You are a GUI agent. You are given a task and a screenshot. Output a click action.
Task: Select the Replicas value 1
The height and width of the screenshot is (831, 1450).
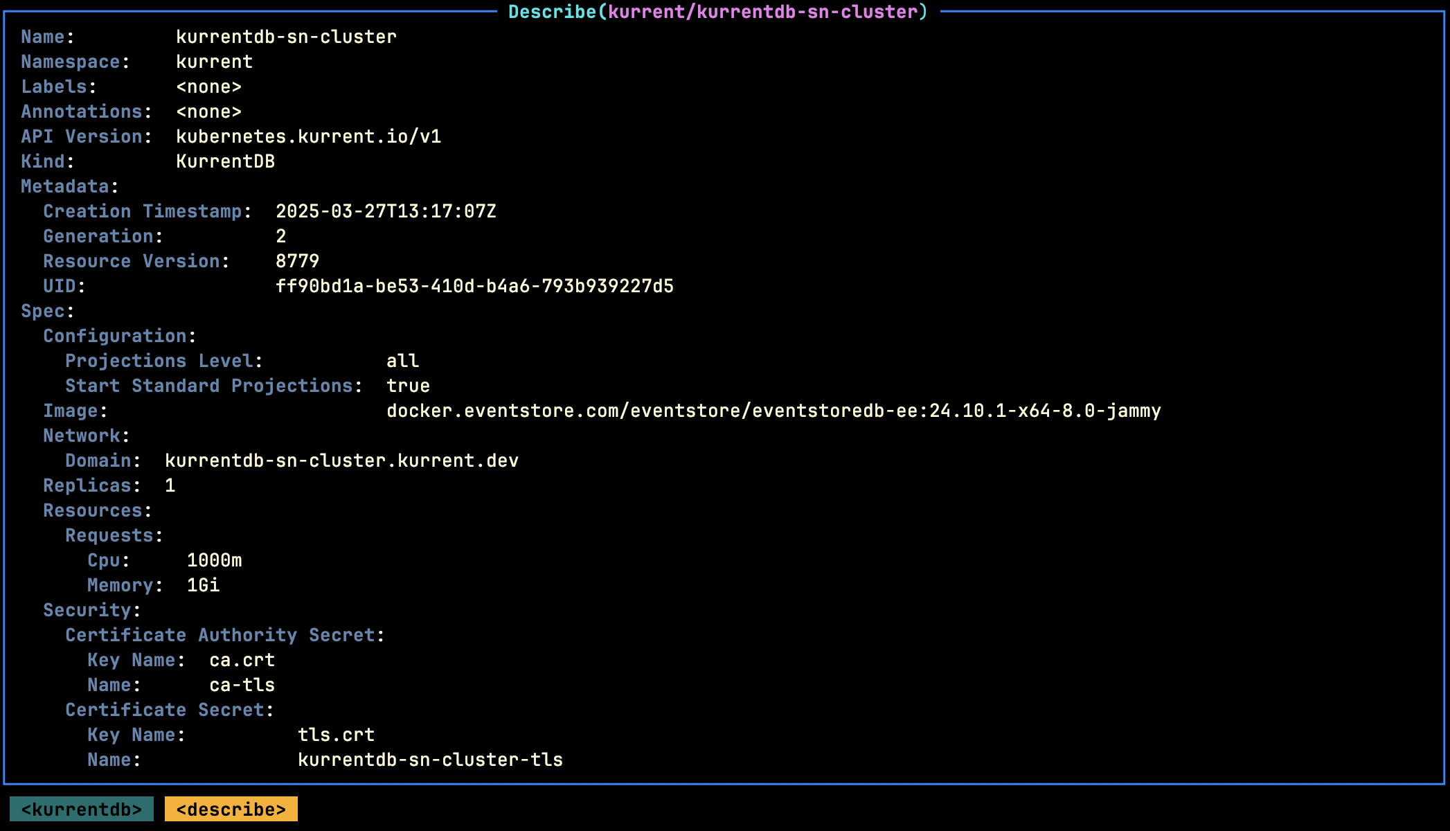170,485
